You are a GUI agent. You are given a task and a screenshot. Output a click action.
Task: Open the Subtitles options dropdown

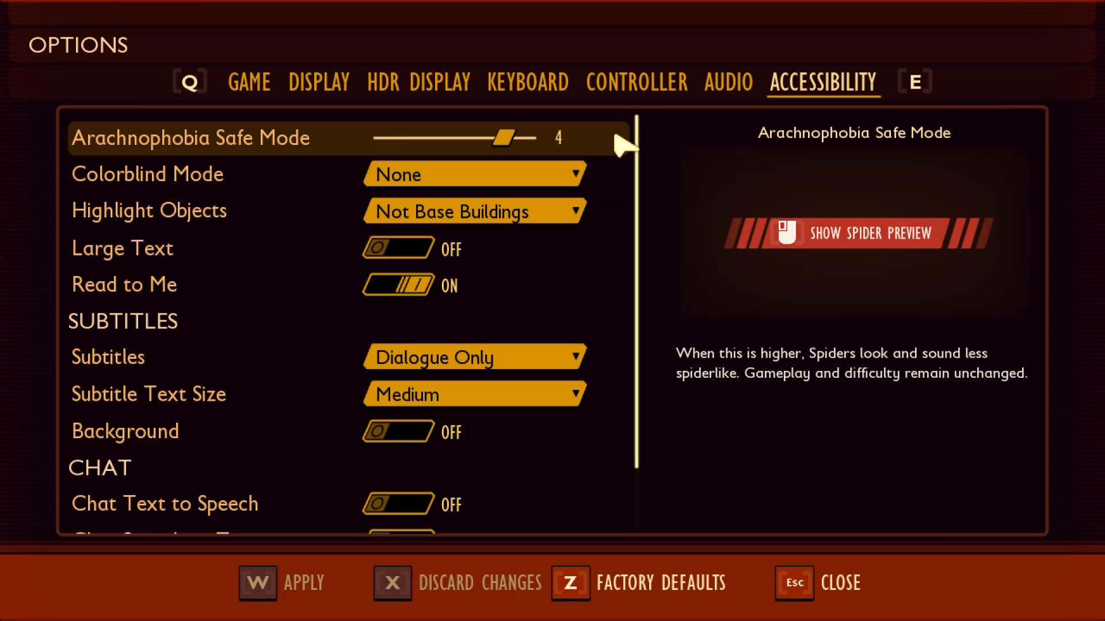point(474,357)
